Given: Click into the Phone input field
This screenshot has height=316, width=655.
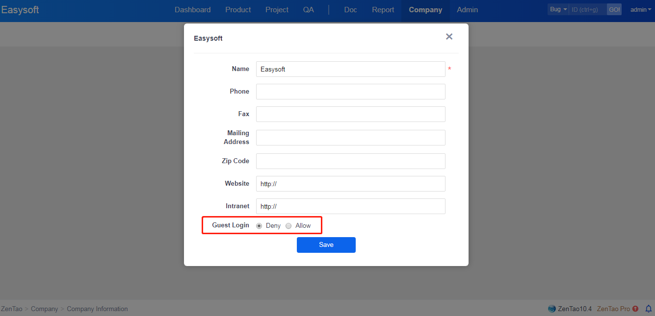Looking at the screenshot, I should coord(350,92).
